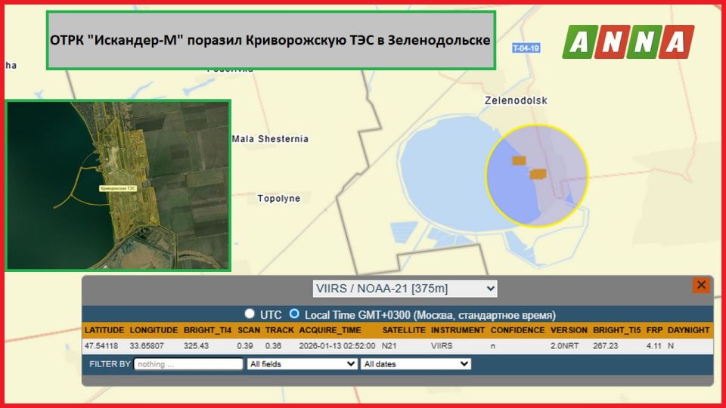The width and height of the screenshot is (726, 408).
Task: Expand the All fields filter dropdown
Action: click(302, 364)
